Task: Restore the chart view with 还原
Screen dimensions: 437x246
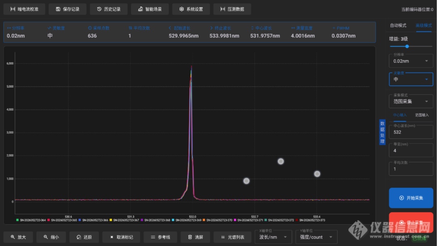Action: (x=84, y=237)
